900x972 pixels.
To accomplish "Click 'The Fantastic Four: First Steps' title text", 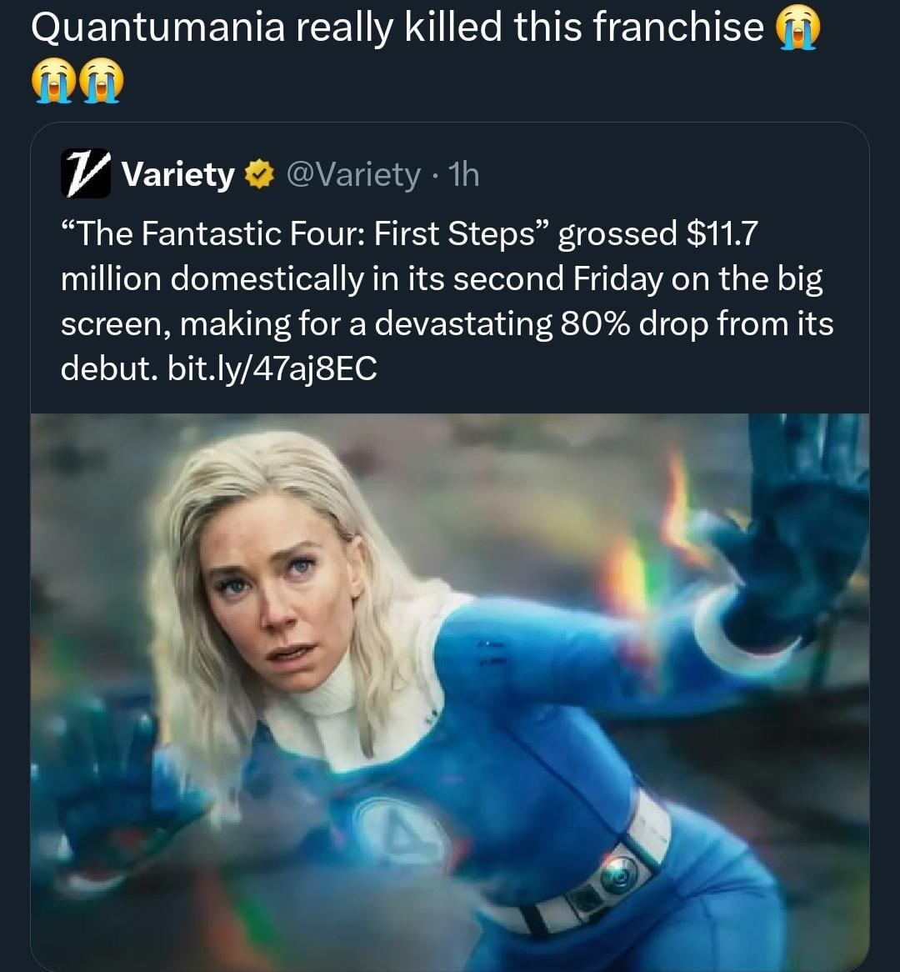I will point(306,234).
